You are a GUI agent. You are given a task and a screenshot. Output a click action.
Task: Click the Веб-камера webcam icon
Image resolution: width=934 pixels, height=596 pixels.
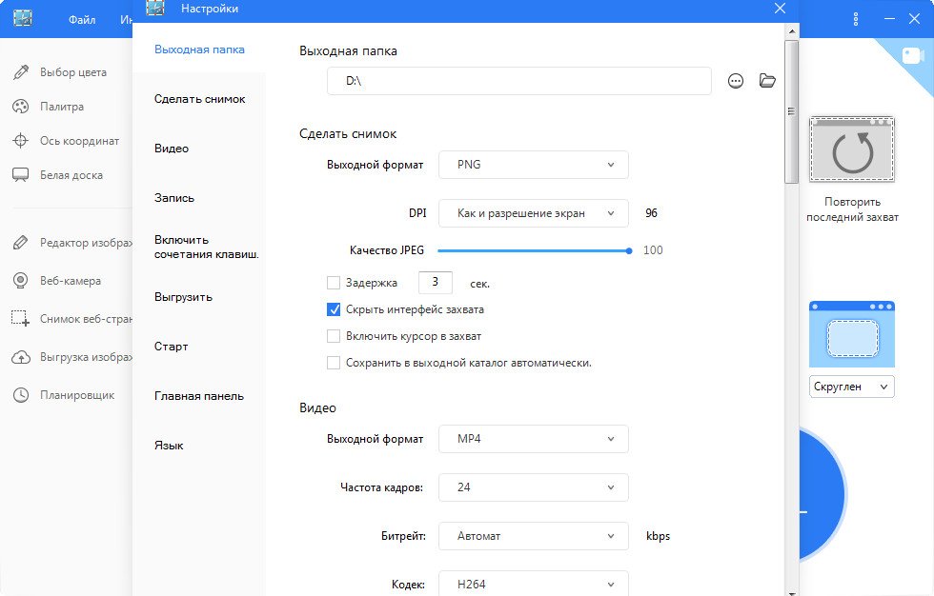click(21, 281)
